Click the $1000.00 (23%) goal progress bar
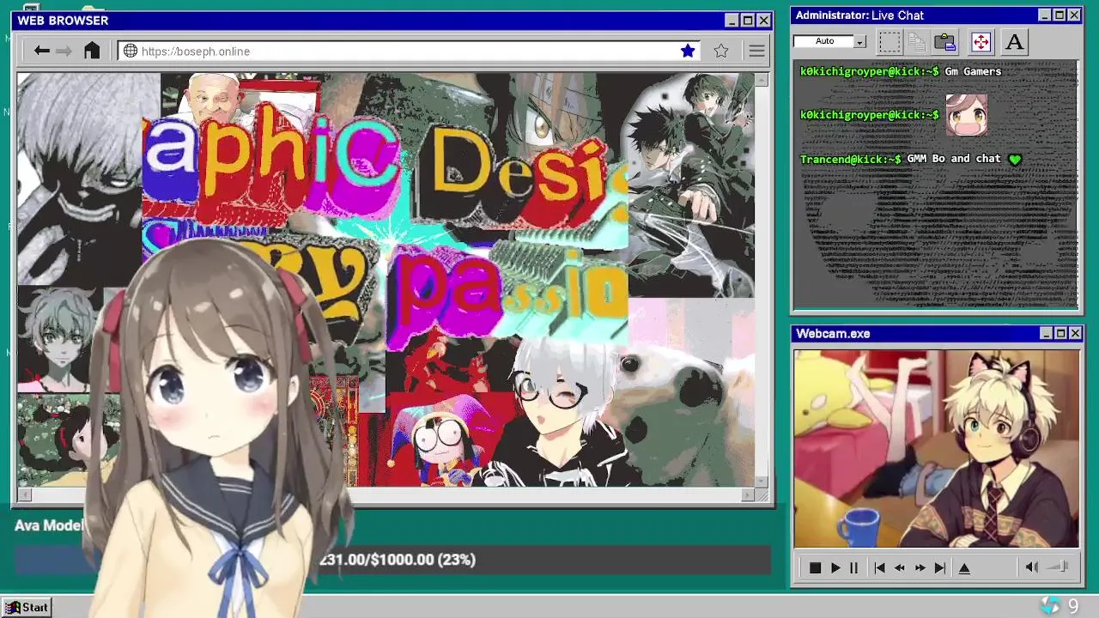This screenshot has height=618, width=1099. pyautogui.click(x=392, y=560)
